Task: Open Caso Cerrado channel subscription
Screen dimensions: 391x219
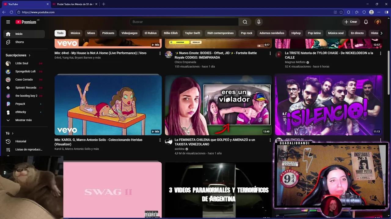Action: [x=24, y=79]
